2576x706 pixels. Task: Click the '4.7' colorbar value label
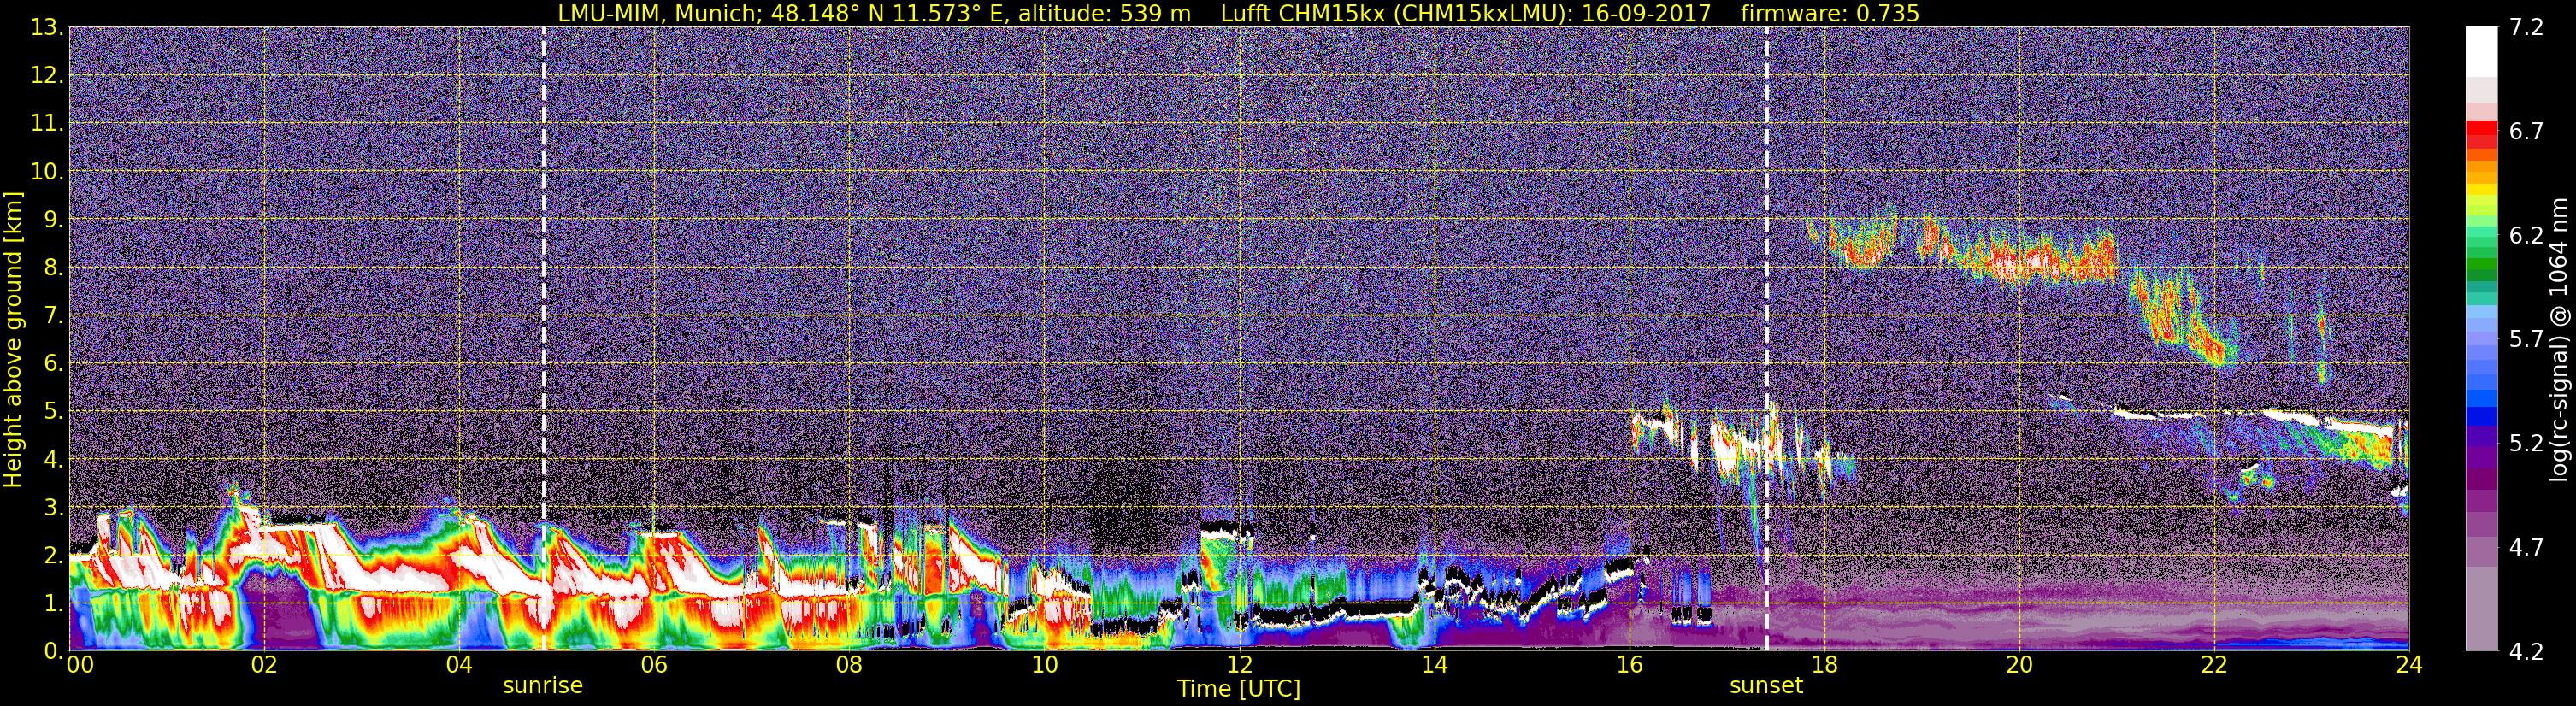(x=2526, y=547)
